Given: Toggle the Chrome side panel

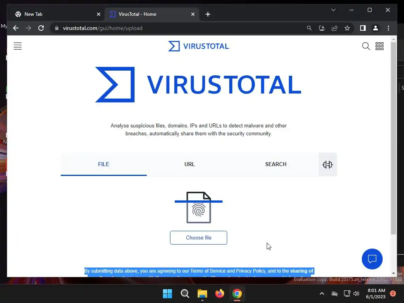Looking at the screenshot, I should (x=363, y=28).
